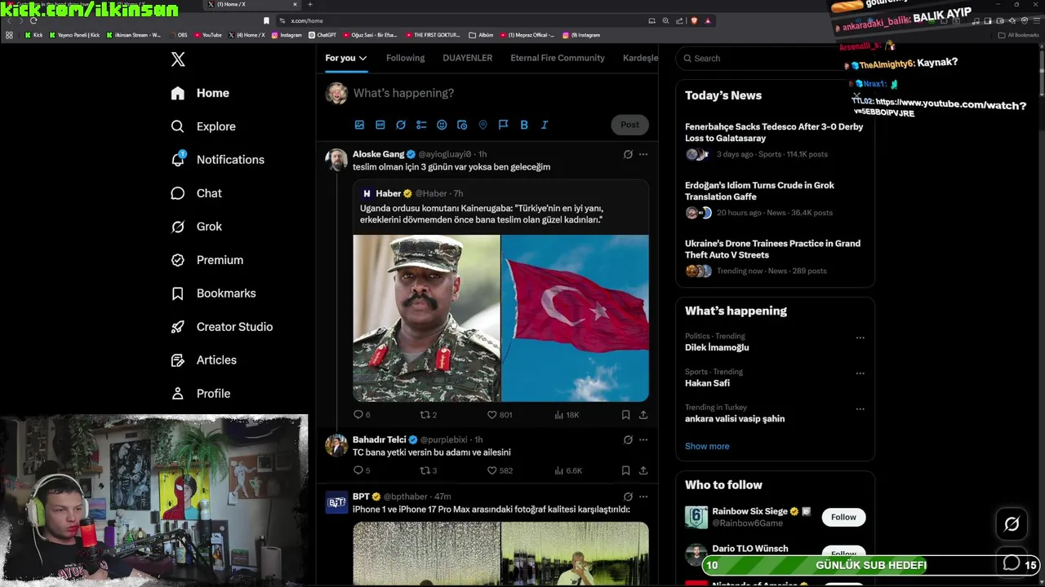Share the Aloske Gang post

(x=643, y=415)
